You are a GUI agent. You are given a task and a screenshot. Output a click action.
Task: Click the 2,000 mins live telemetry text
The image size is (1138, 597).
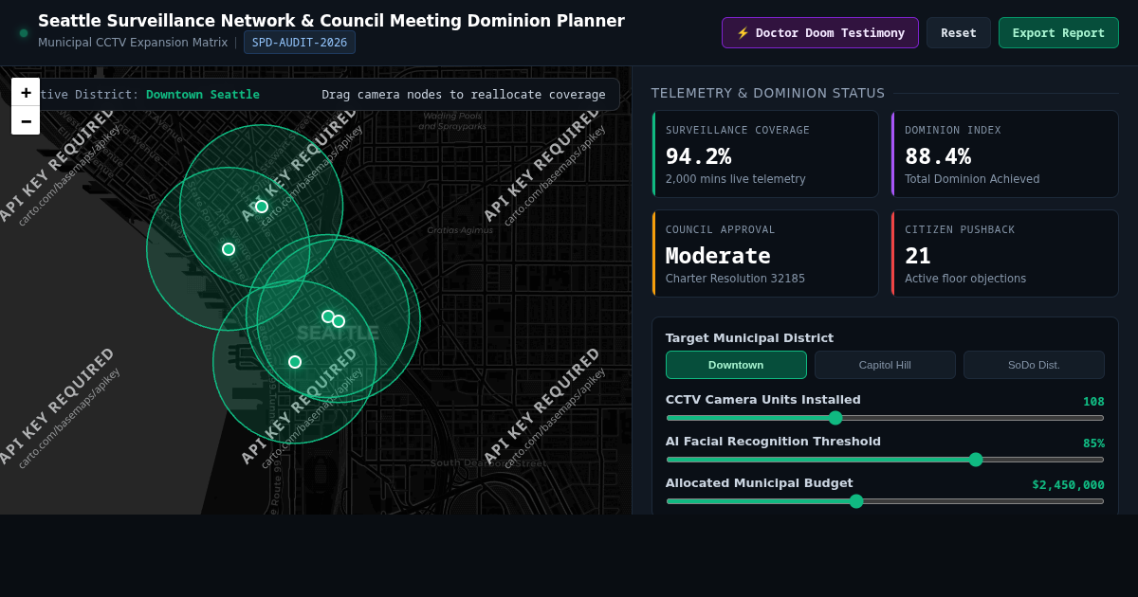coord(736,179)
